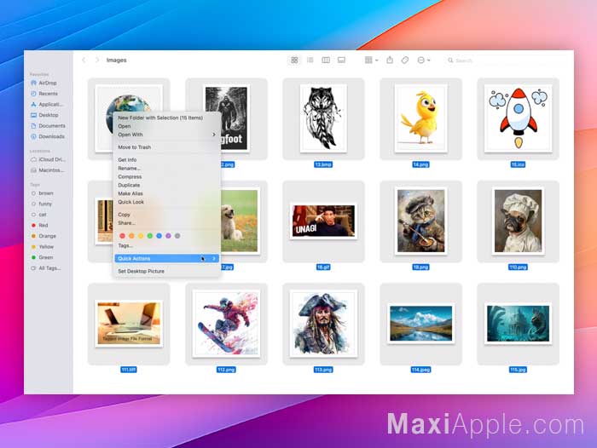
Task: Open Downloads in the sidebar
Action: point(48,136)
